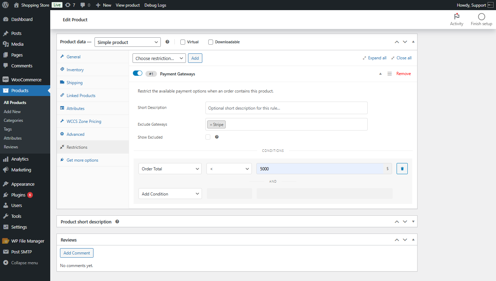Viewport: 496px width, 281px height.
Task: Click the Activity flag icon
Action: 457,17
